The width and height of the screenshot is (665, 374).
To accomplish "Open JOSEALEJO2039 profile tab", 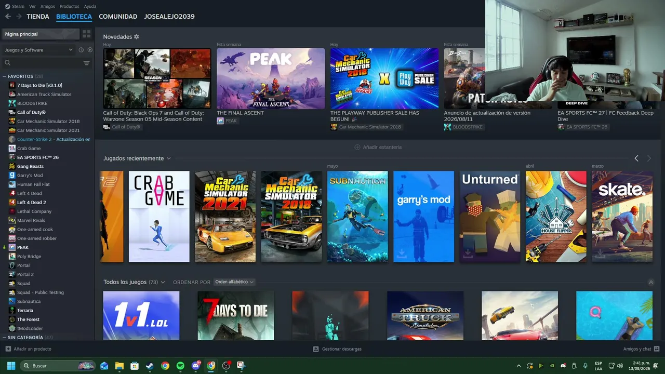I will point(169,17).
